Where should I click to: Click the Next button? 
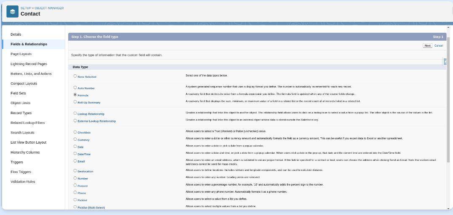[427, 45]
